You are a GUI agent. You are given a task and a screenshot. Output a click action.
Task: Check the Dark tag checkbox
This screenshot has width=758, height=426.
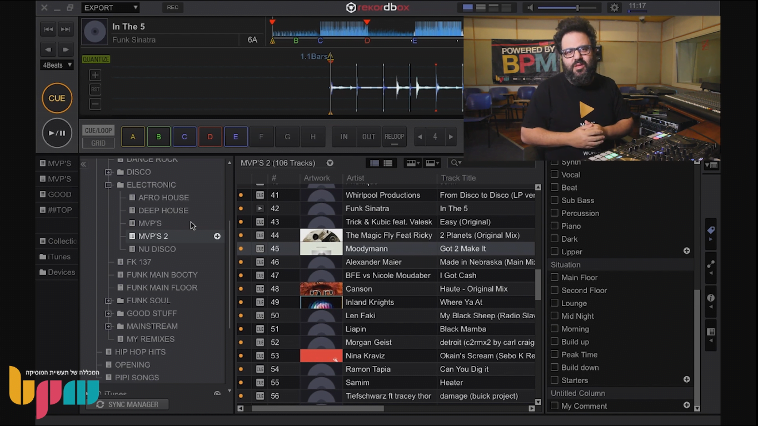[x=554, y=239]
